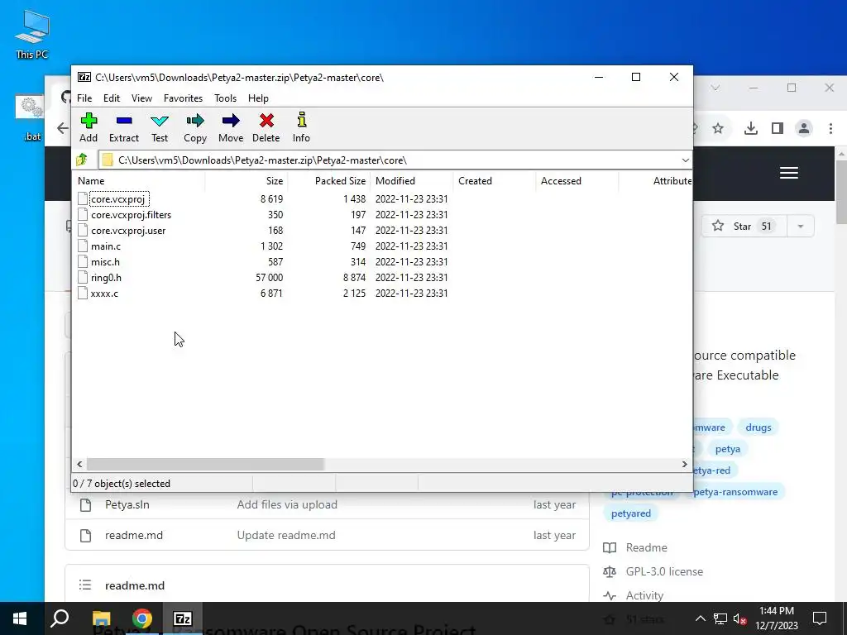847x635 pixels.
Task: Open GitHub hamburger navigation menu
Action: (788, 173)
